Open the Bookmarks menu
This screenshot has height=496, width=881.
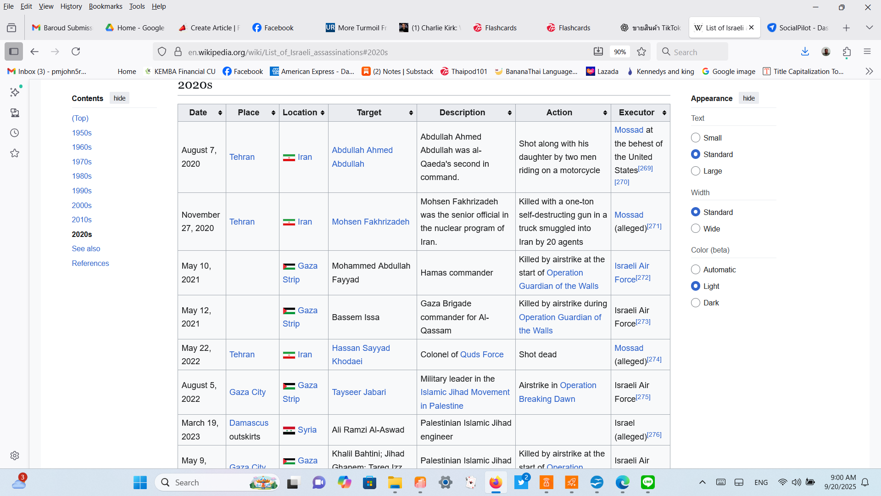(106, 6)
